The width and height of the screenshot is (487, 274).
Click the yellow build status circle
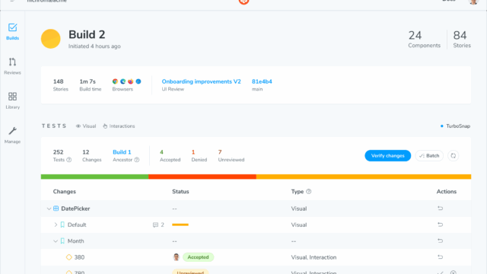(x=51, y=39)
